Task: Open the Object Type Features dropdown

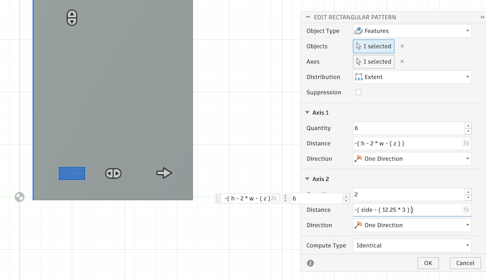Action: [412, 31]
